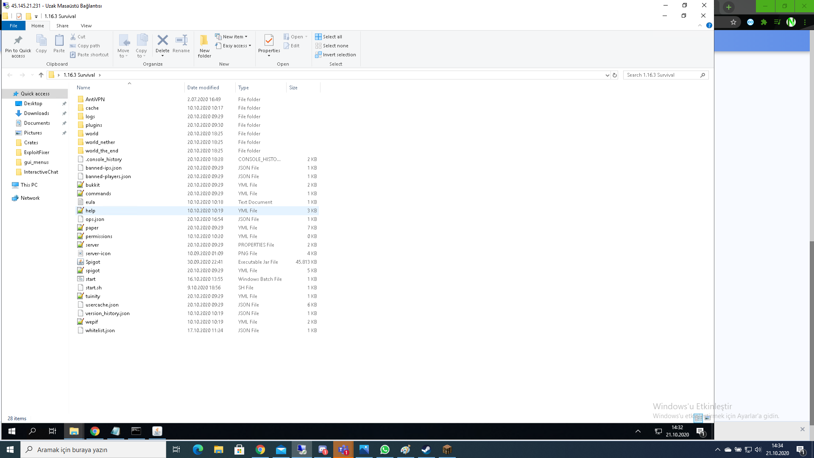Open remote Windows Start button
814x458 pixels.
click(12, 431)
